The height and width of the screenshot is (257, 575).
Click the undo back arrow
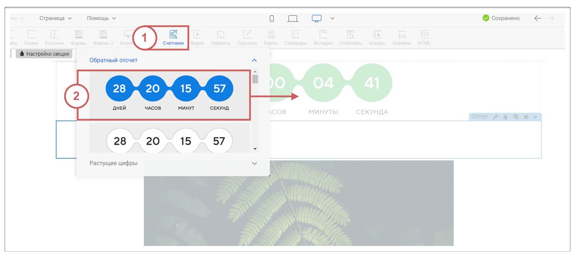[x=538, y=18]
